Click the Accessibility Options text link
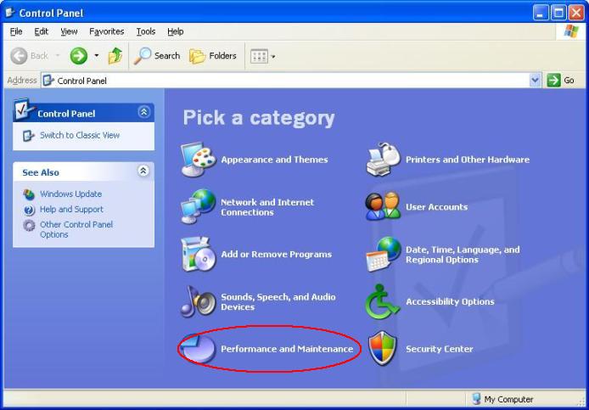The image size is (589, 410). [x=450, y=301]
